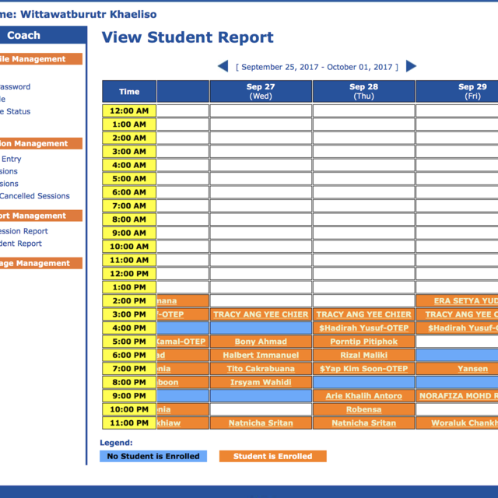Image resolution: width=498 pixels, height=498 pixels.
Task: Select empty blue slot Sep 29 6:00 PM
Action: click(x=457, y=355)
